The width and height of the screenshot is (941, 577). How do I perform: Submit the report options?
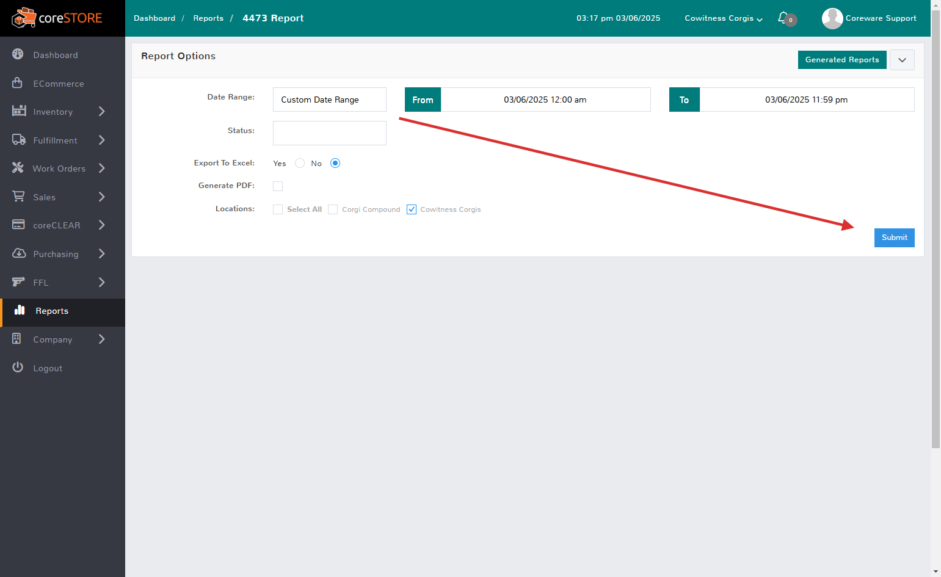894,238
